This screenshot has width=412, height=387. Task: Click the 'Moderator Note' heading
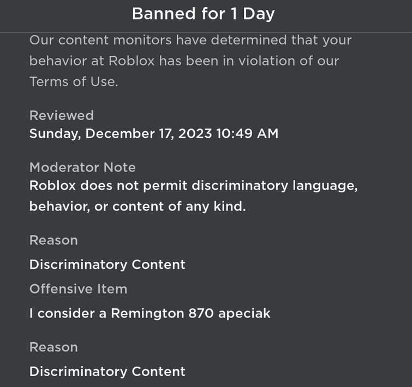(82, 167)
